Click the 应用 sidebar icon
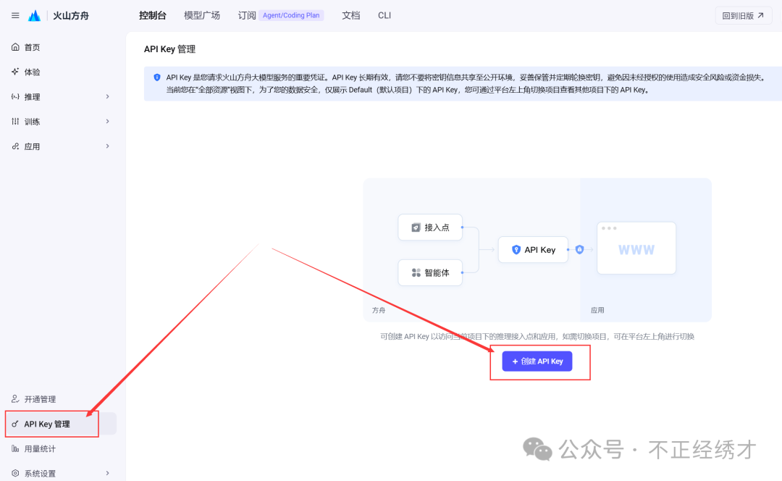Image resolution: width=782 pixels, height=481 pixels. coord(15,146)
